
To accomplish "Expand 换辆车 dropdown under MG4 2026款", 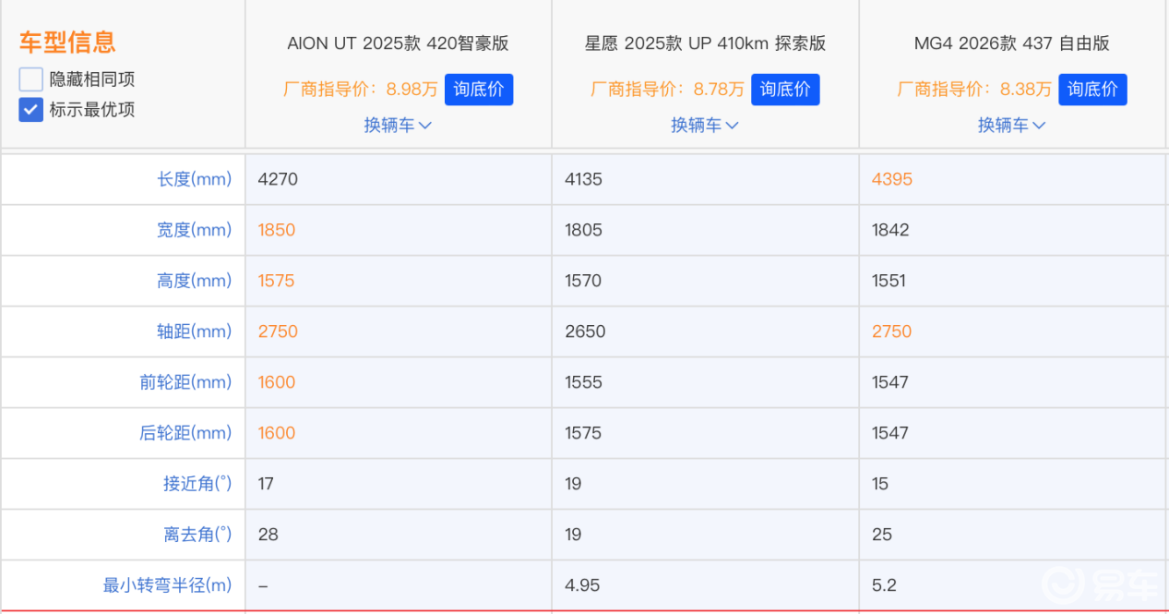I will coord(1012,125).
